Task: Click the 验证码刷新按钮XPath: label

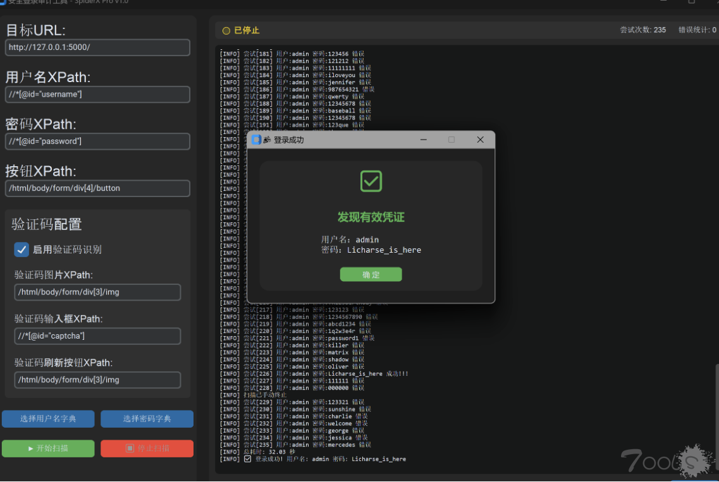Action: (64, 363)
